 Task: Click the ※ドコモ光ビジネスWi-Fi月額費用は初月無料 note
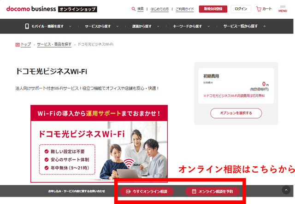coord(234,96)
